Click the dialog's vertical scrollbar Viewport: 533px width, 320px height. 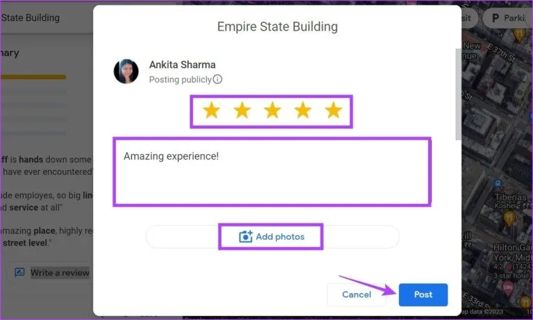coord(458,94)
